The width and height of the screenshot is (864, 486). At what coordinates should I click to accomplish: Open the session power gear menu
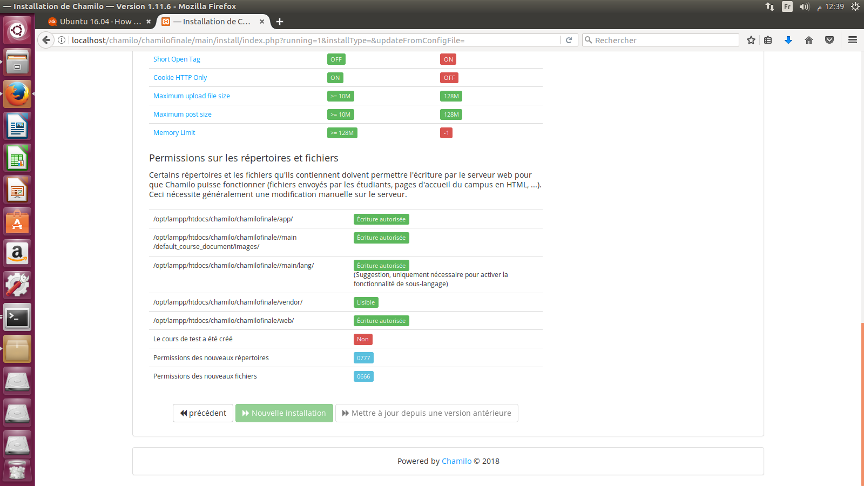tap(855, 6)
